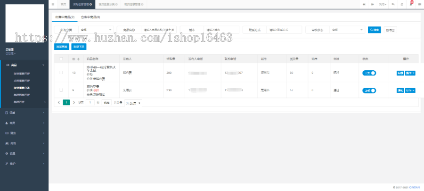Expand the 内容 sidebar section chevron

[44, 143]
